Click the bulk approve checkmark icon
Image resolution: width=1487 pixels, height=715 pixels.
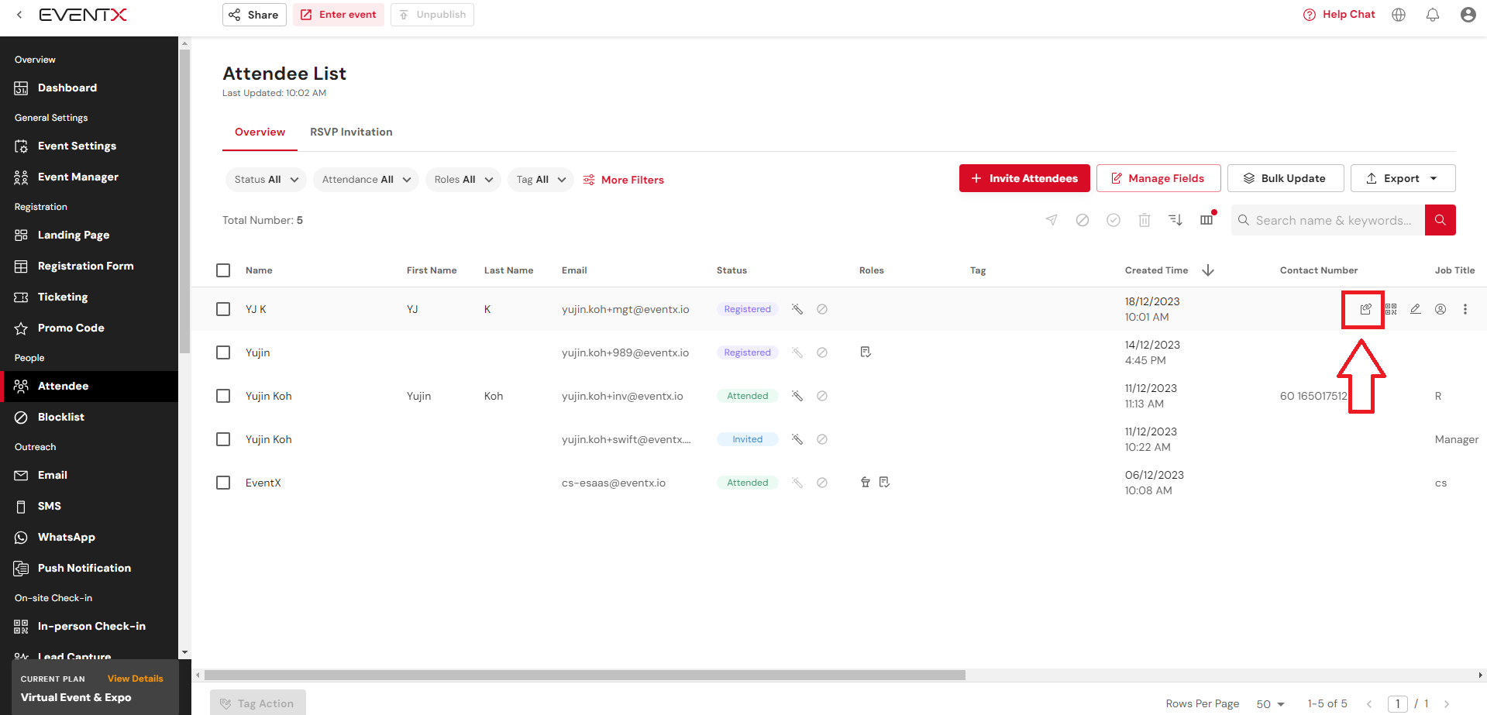tap(1114, 220)
